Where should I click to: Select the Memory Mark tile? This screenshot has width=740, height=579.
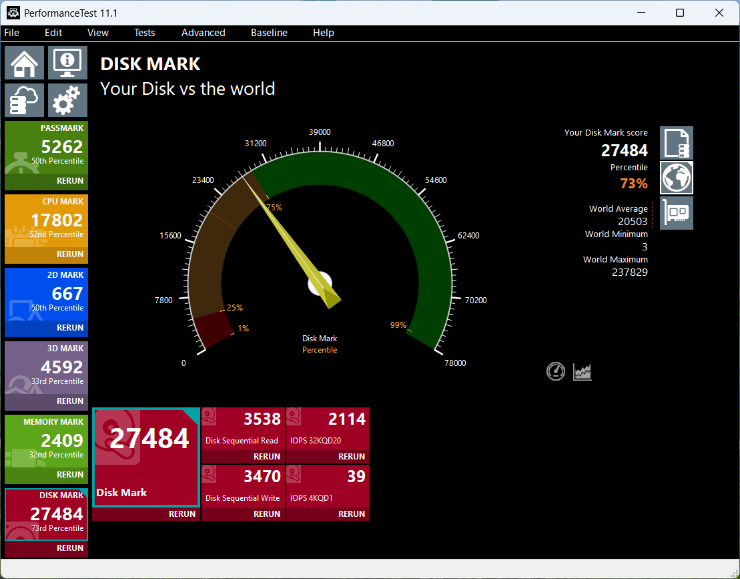[x=46, y=441]
